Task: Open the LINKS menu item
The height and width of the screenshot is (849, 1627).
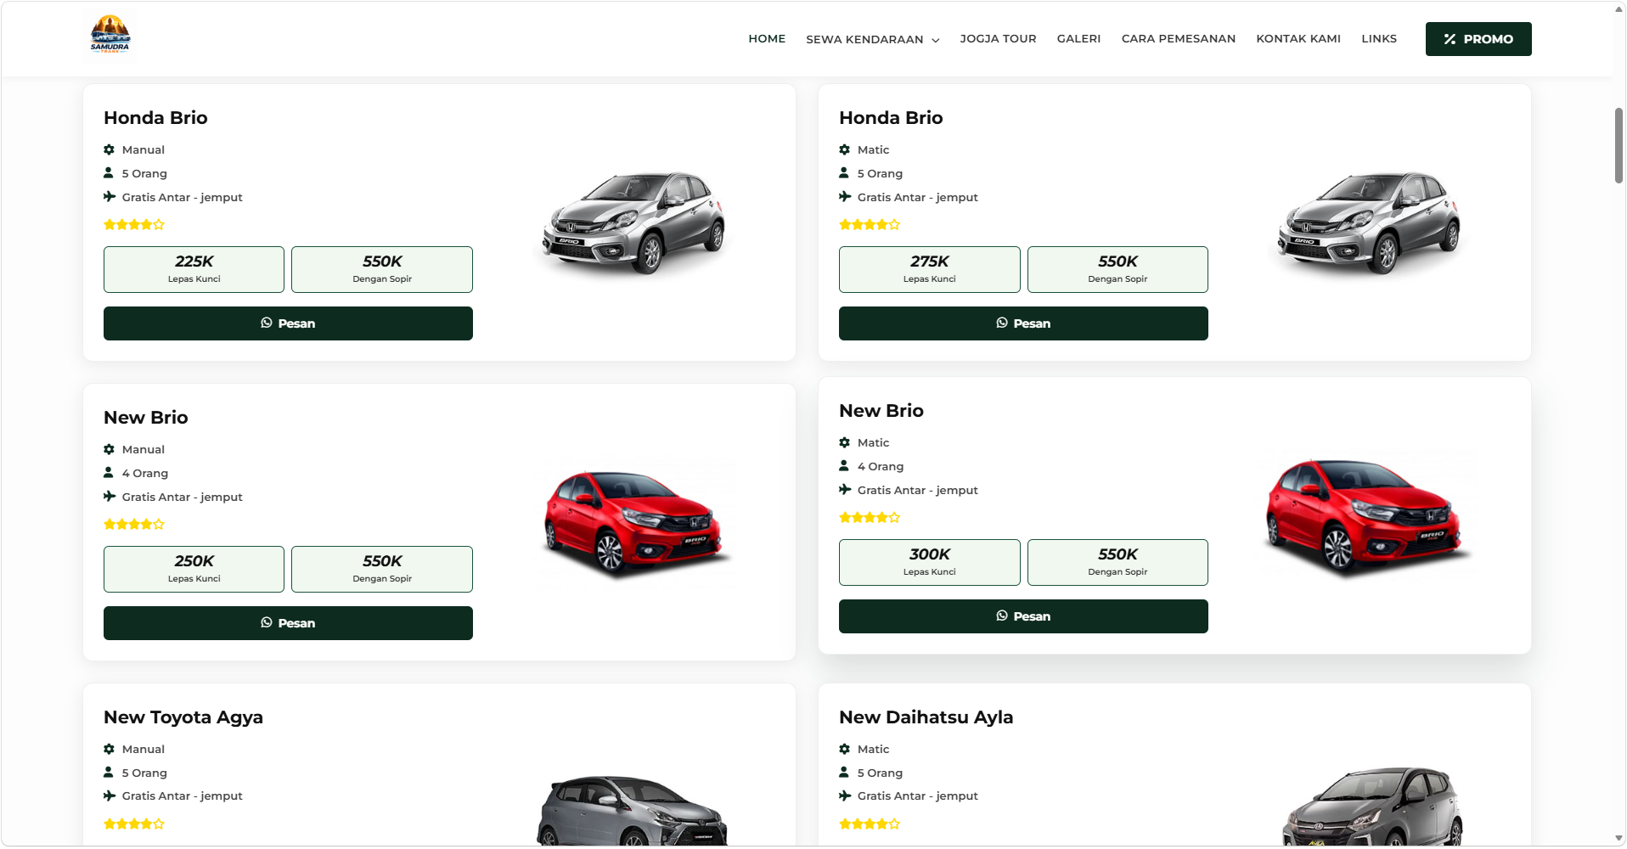Action: pos(1379,39)
